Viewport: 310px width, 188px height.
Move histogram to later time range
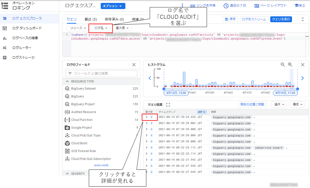coord(302,78)
